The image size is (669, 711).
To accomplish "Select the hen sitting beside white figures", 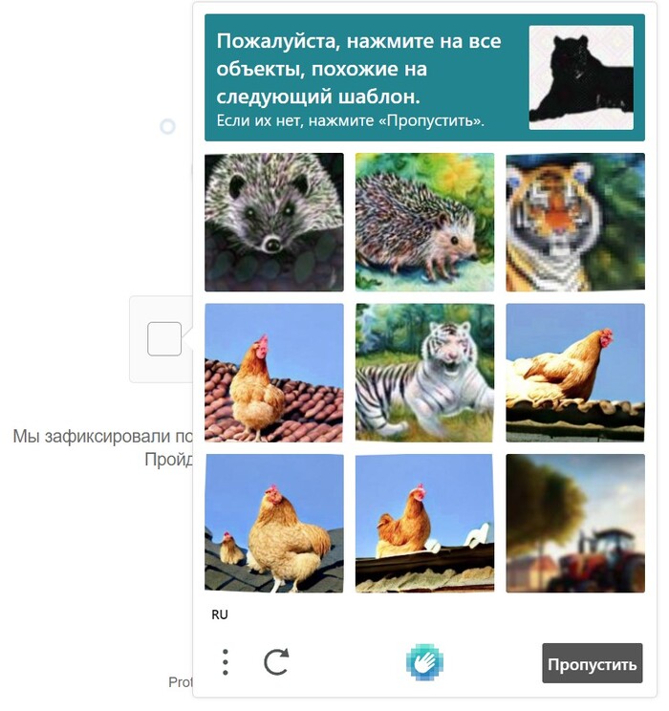I will click(424, 524).
